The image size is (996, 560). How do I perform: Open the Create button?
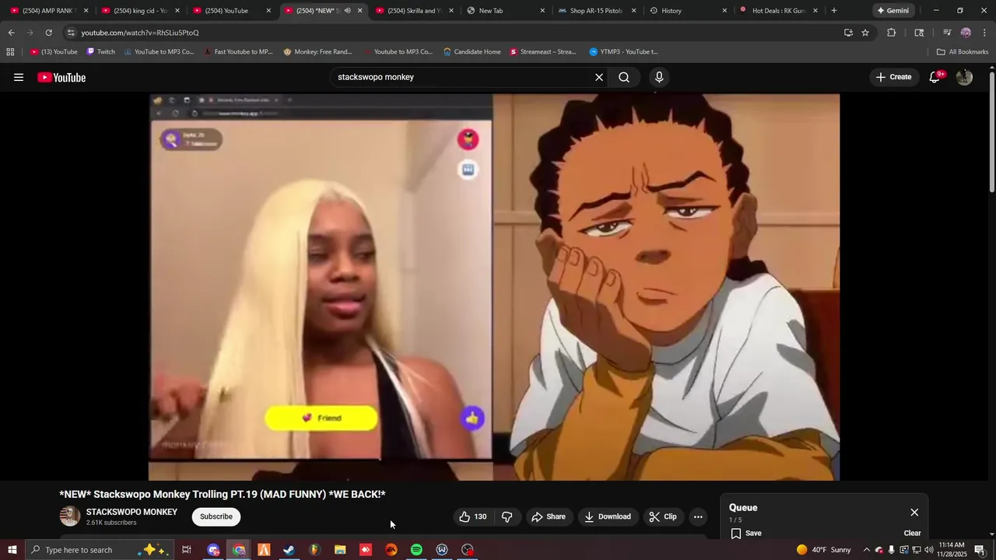point(893,77)
